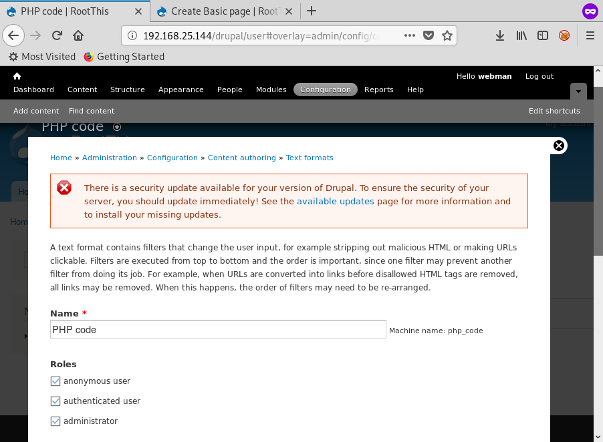Uncheck the anonymous user role checkbox
The width and height of the screenshot is (603, 442).
point(55,381)
